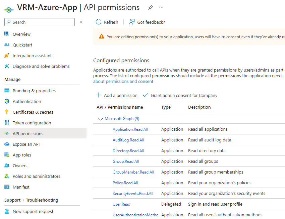Select Token configuration in Manage menu
The height and width of the screenshot is (219, 285).
pos(32,123)
